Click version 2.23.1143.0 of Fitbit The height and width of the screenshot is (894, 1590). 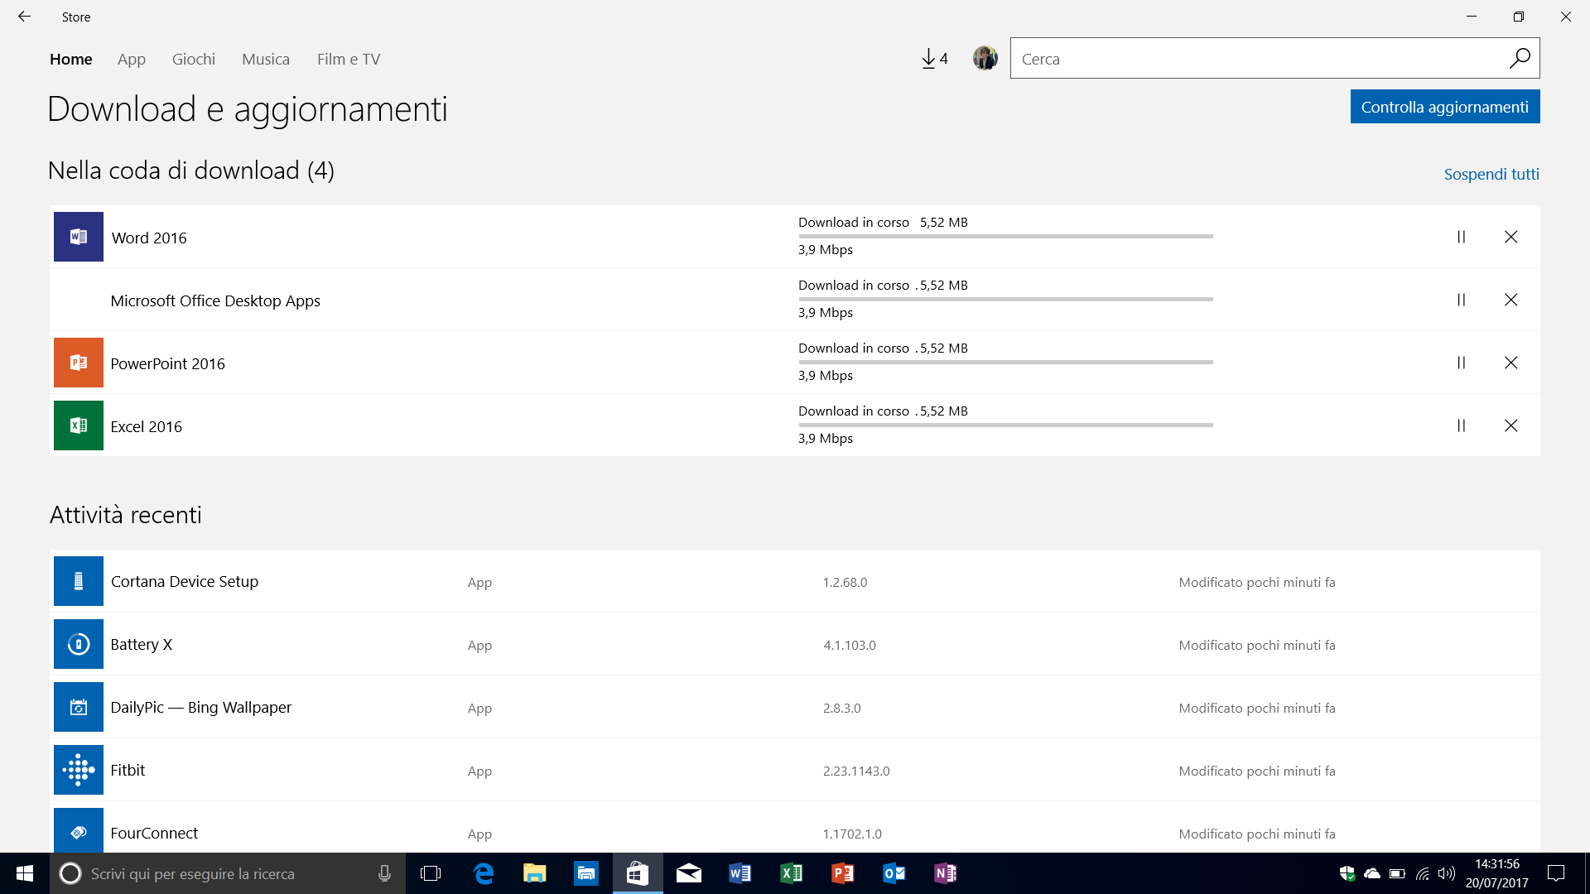tap(856, 771)
